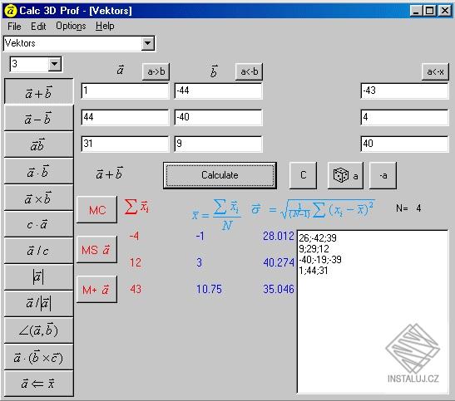This screenshot has width=455, height=401.
Task: Select the magnitude |a| operation
Action: pyautogui.click(x=38, y=277)
